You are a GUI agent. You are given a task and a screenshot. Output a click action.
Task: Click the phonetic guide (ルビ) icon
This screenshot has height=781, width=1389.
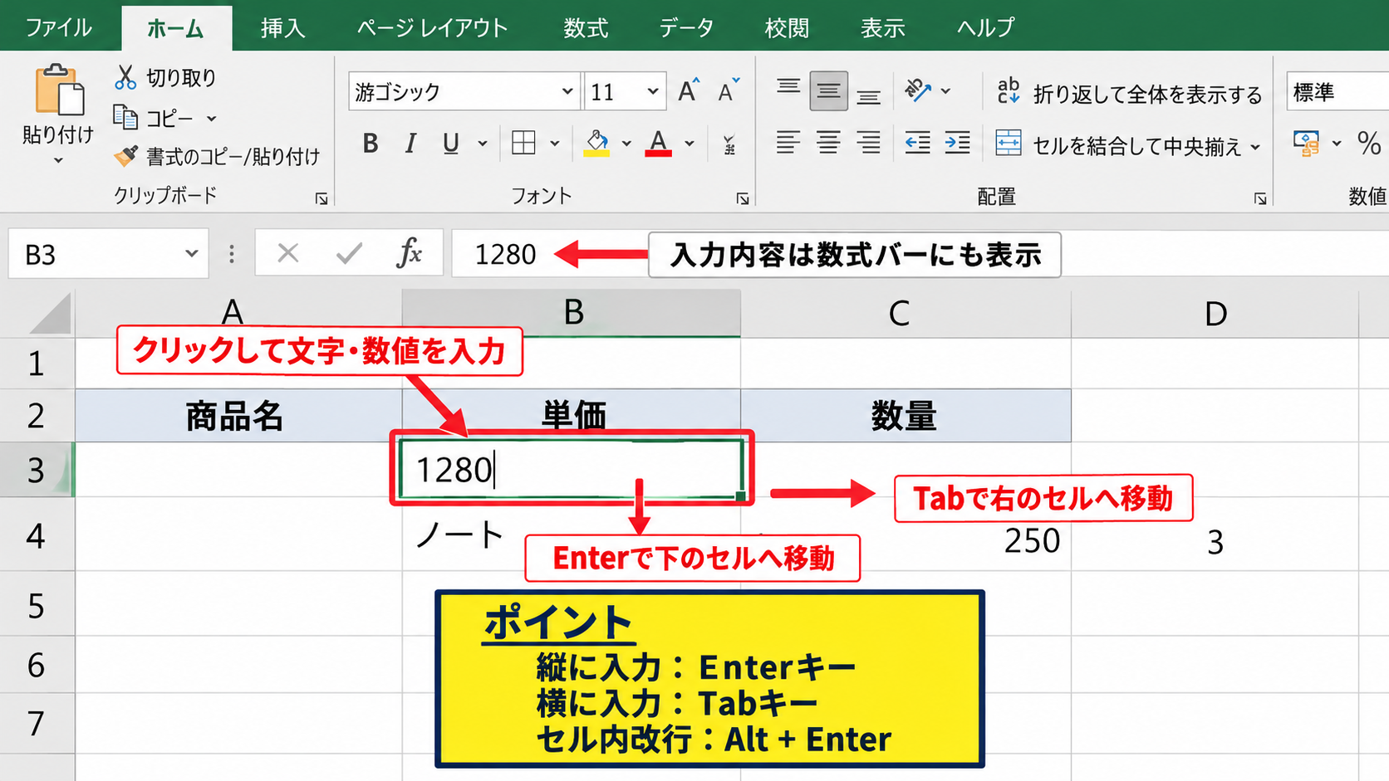[x=729, y=144]
